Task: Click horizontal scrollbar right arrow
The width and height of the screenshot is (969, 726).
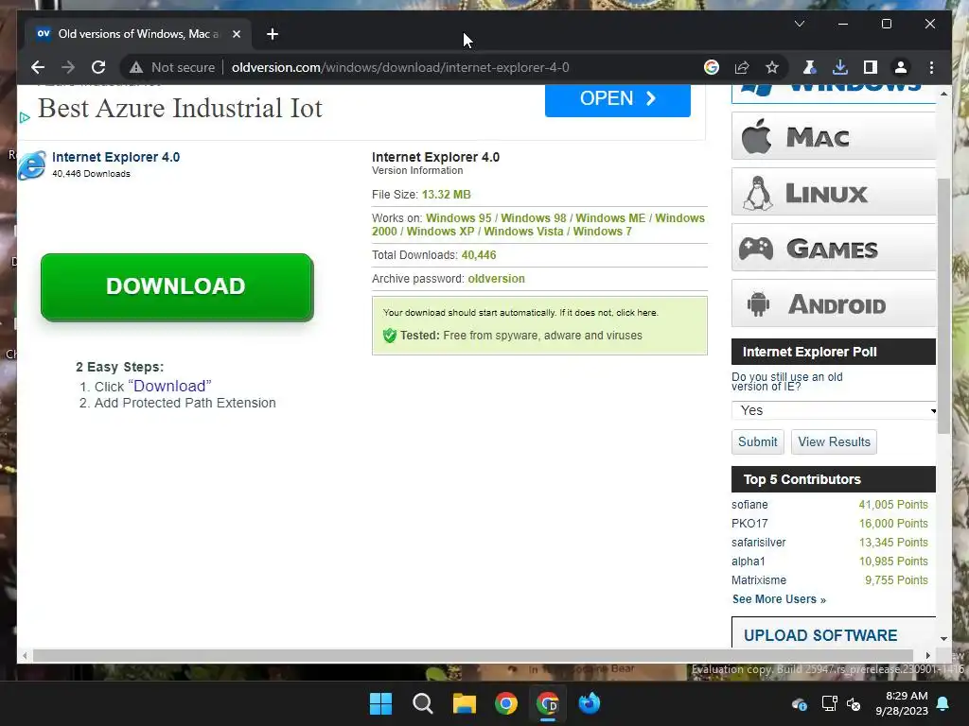Action: click(x=927, y=656)
